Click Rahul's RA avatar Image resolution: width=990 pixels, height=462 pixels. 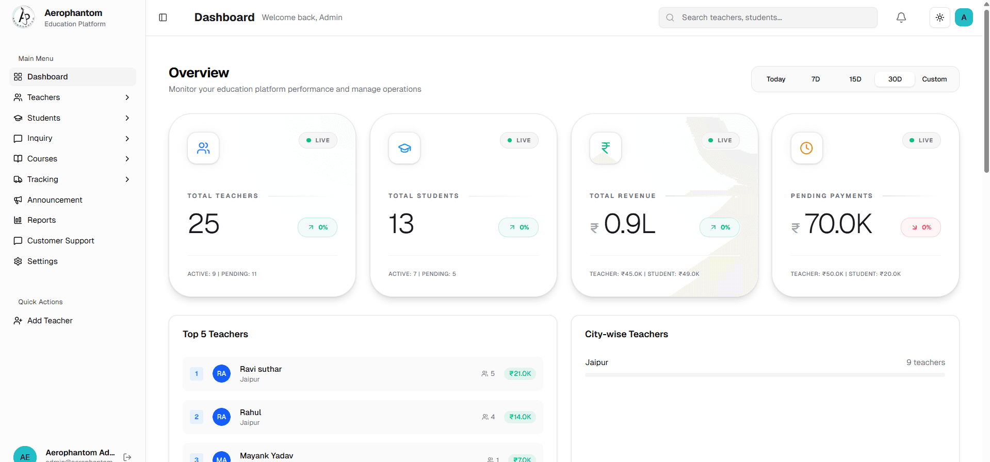pos(221,417)
